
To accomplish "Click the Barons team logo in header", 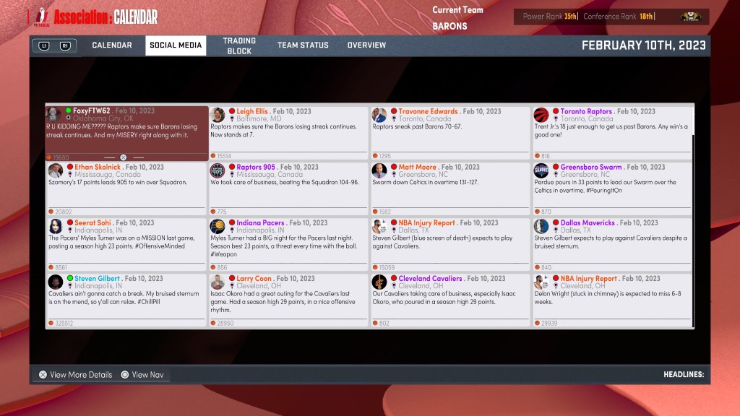I will pyautogui.click(x=690, y=17).
